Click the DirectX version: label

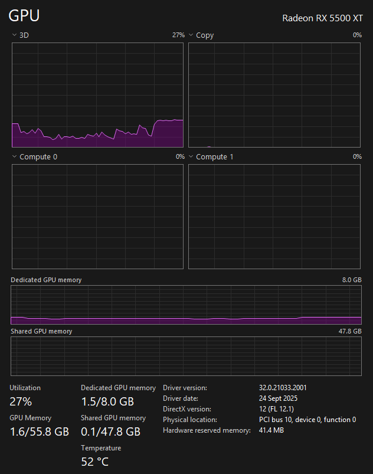(187, 409)
